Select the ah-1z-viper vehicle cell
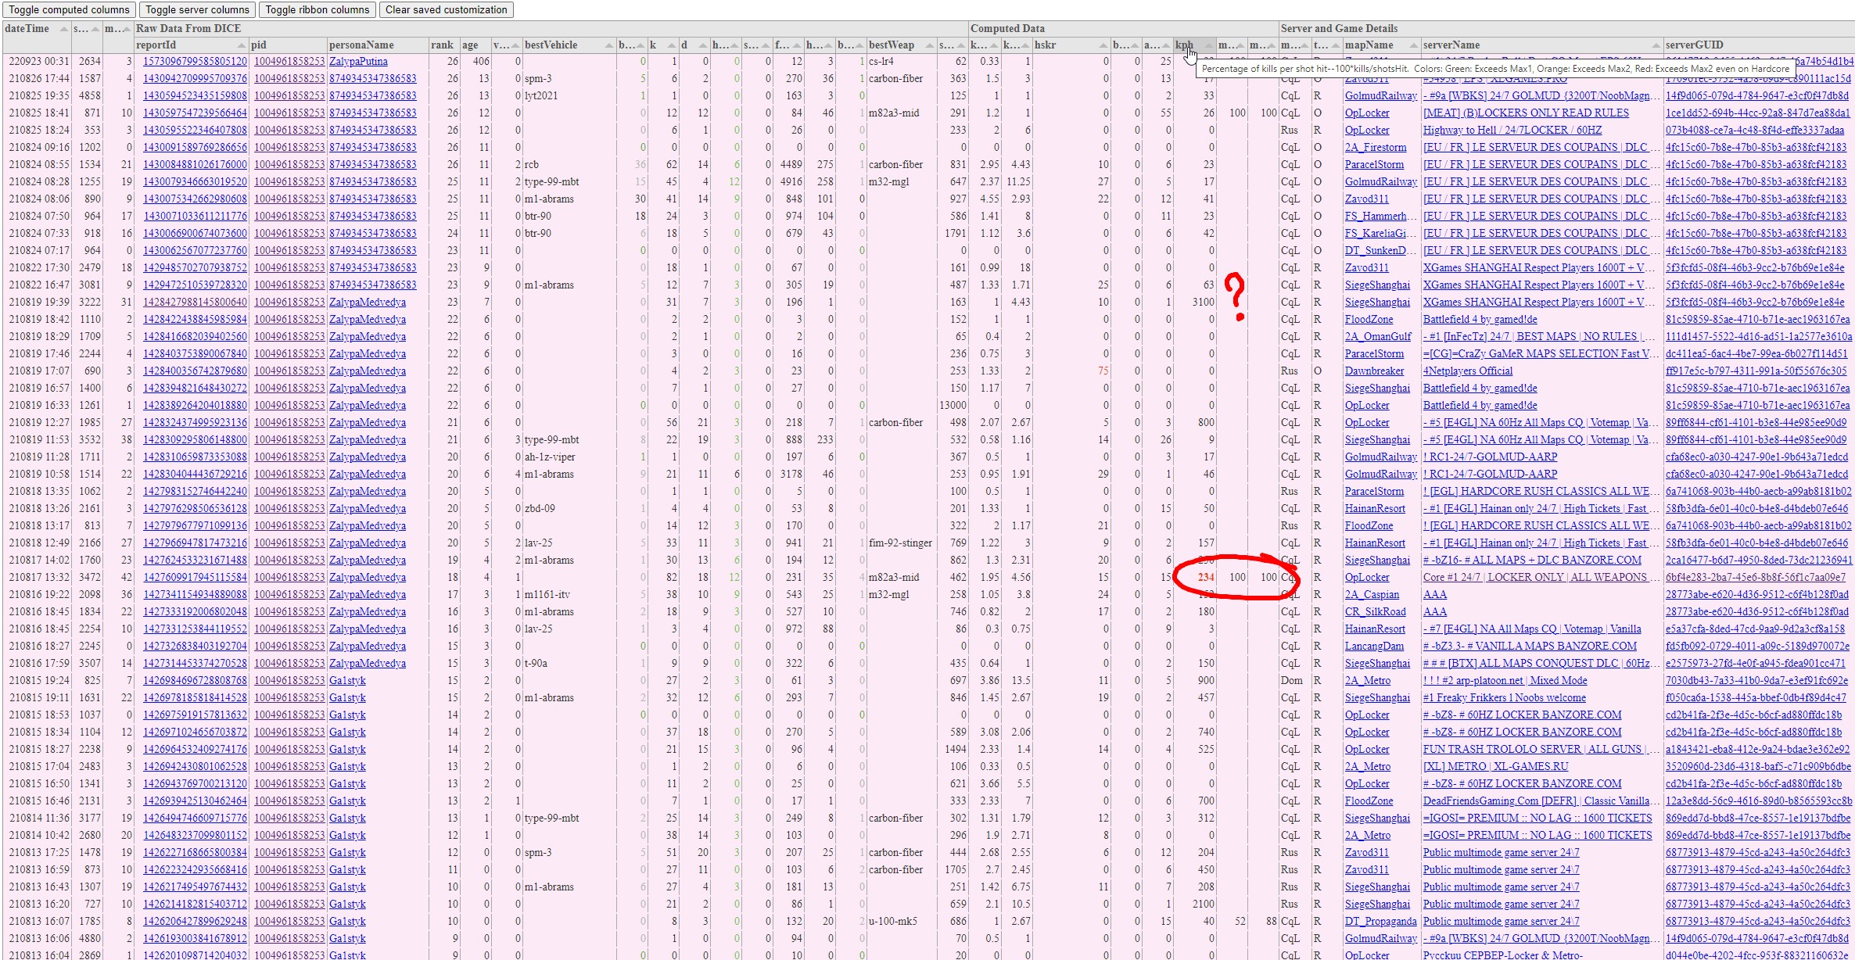1855x960 pixels. click(x=569, y=457)
